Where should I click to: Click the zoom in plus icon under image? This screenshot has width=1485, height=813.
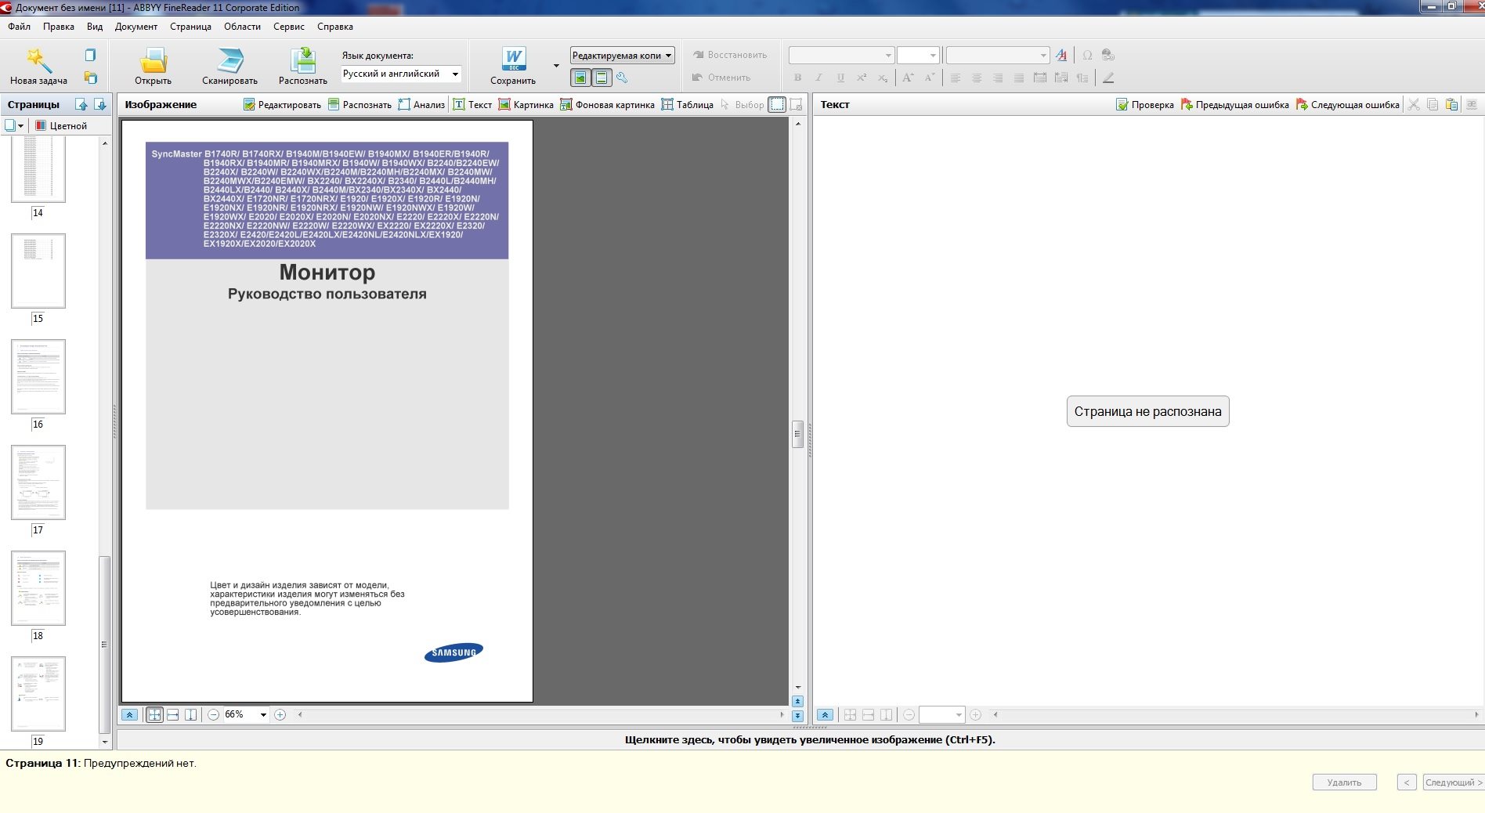pyautogui.click(x=280, y=714)
